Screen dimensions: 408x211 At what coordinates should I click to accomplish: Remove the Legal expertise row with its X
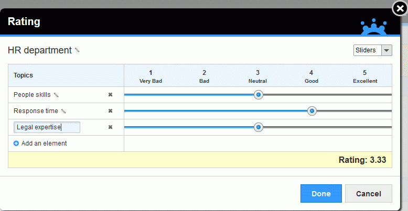pyautogui.click(x=110, y=127)
